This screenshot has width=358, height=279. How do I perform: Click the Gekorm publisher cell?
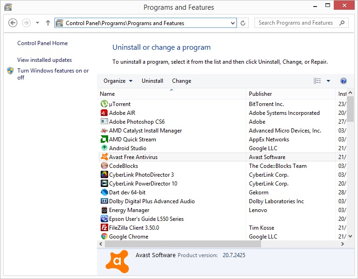coord(258,193)
